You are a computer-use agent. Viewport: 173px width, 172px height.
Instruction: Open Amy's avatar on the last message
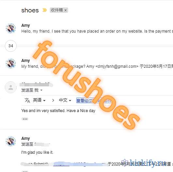11,141
